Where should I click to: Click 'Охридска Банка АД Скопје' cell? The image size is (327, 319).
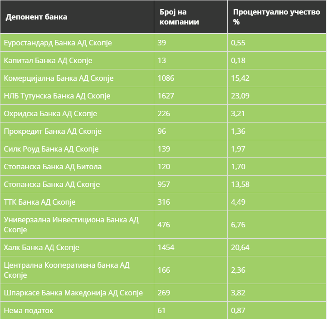77,114
